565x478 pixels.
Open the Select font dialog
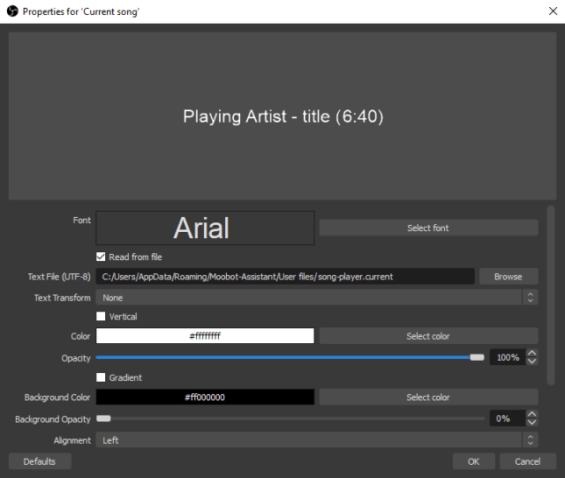pos(428,228)
